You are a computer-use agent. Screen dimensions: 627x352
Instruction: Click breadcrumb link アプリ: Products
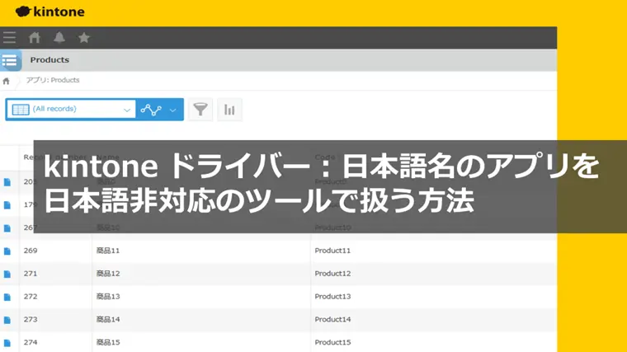point(53,80)
